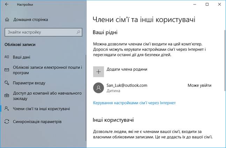The image size is (226, 148).
Task: Click the magnifier icon in search box
Action: click(x=78, y=32)
